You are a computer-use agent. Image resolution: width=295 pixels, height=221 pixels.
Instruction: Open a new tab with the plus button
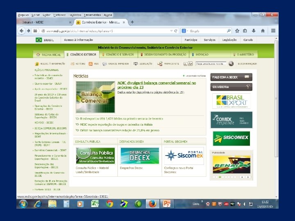[x=132, y=22]
